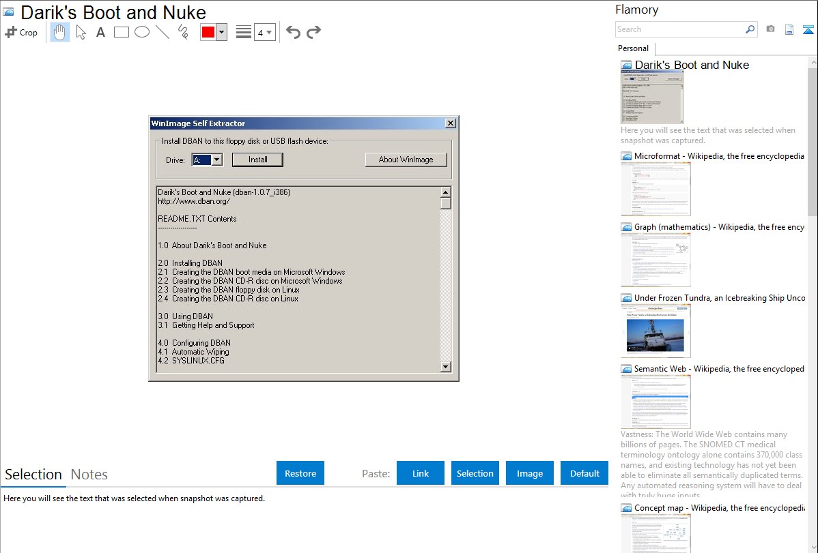Click the Selection paste button
This screenshot has height=553, width=818.
point(475,473)
